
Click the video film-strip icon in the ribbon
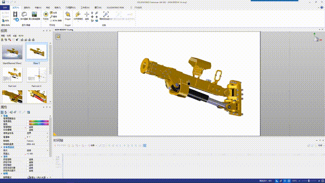(15, 14)
